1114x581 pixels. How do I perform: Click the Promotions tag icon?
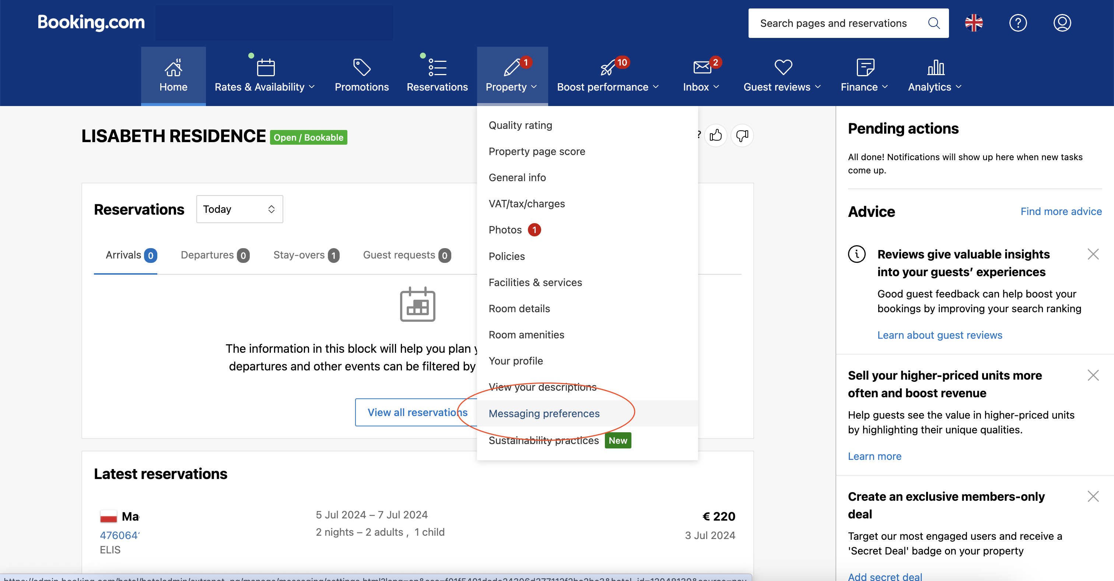point(361,67)
